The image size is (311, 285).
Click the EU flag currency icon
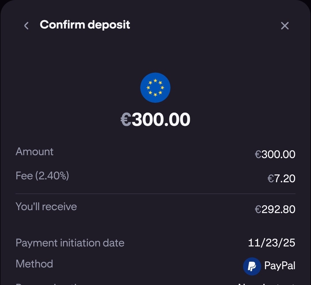155,88
